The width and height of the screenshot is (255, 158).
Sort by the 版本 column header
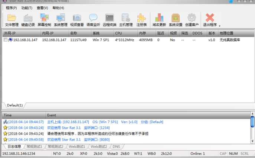coord(212,33)
